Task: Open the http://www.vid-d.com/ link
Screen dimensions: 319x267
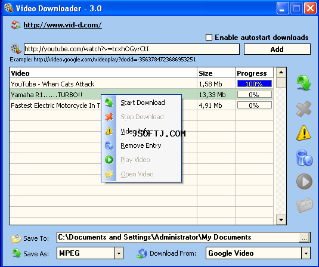Action: click(63, 25)
